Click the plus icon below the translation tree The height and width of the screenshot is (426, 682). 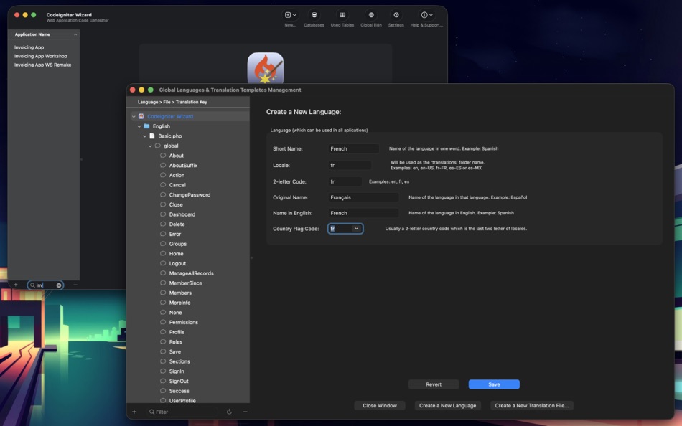tap(134, 411)
